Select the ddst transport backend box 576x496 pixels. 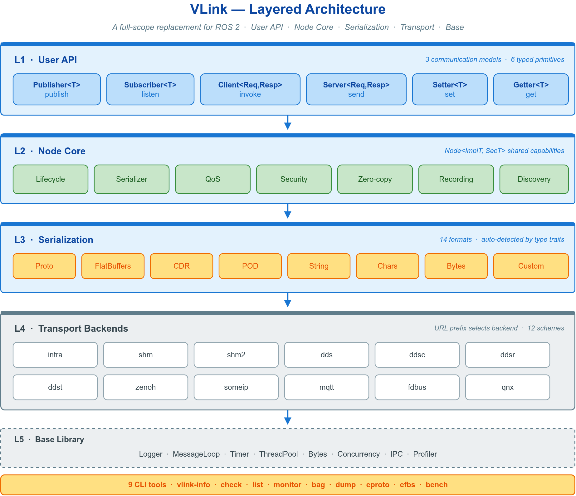tap(55, 387)
